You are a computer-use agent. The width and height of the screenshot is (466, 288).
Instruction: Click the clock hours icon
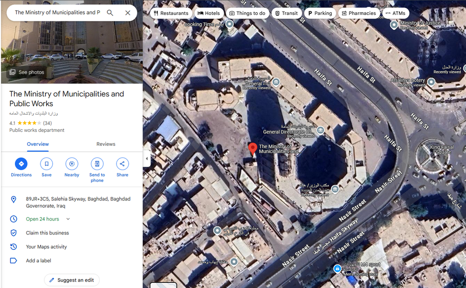click(x=14, y=219)
